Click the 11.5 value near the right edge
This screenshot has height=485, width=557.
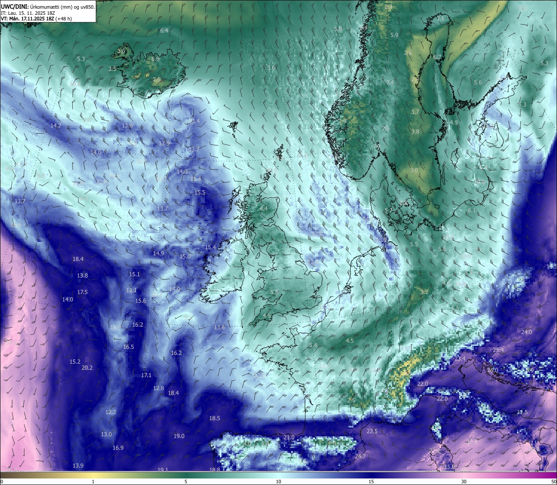522,412
